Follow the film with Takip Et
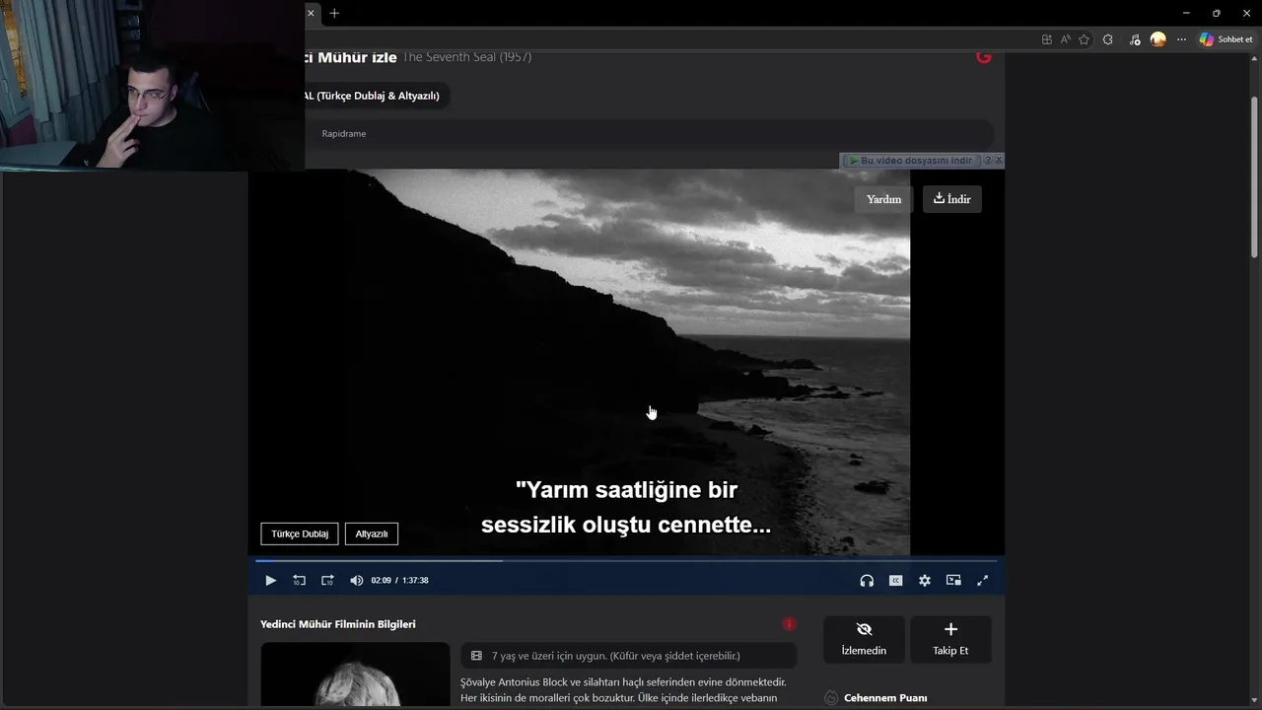This screenshot has width=1262, height=710. click(x=950, y=639)
